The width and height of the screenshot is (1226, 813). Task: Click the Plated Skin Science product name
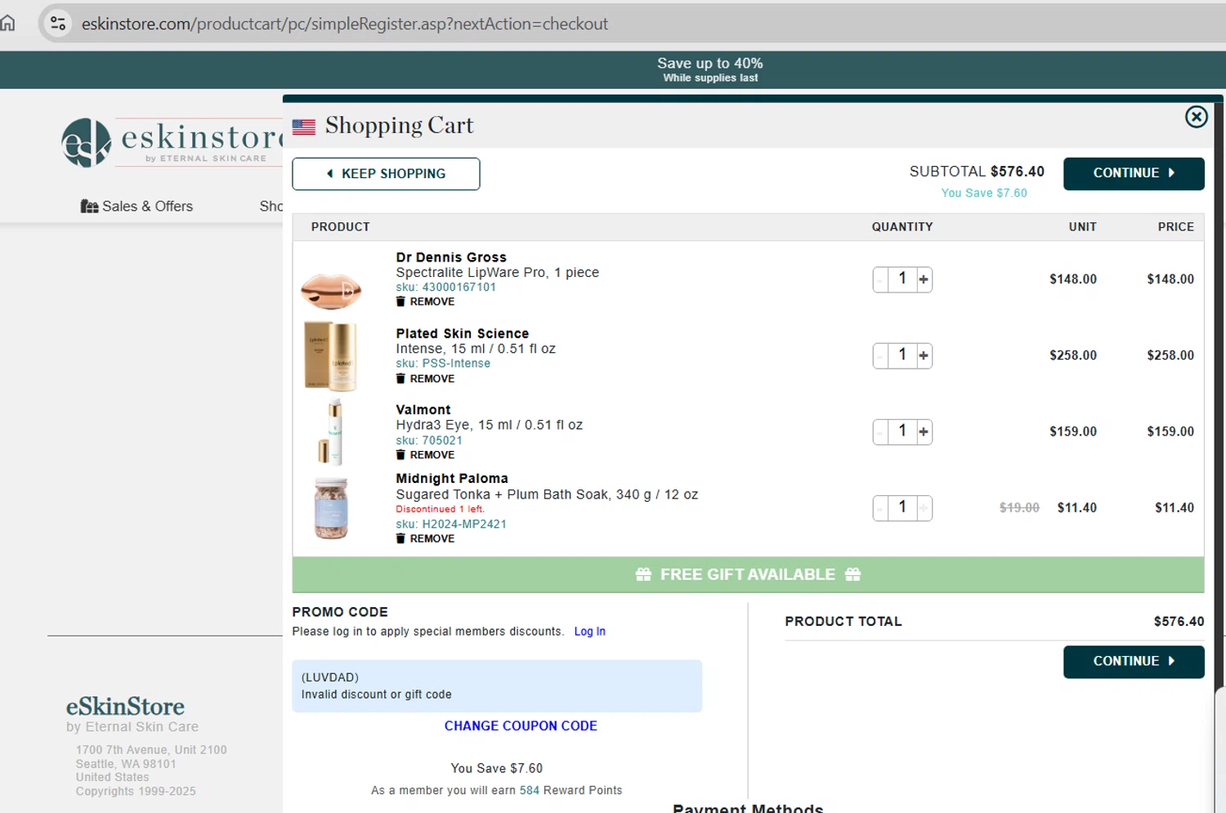[463, 333]
